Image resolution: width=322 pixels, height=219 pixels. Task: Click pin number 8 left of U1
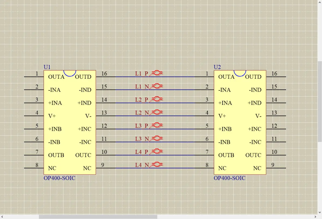tap(37, 165)
